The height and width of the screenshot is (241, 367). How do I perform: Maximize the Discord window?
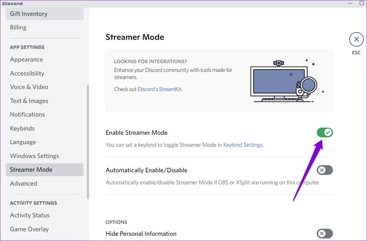(361, 3)
